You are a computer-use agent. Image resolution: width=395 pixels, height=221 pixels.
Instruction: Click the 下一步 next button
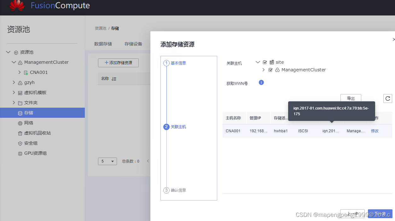coord(380,214)
